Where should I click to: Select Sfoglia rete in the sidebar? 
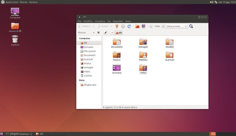tap(90, 85)
